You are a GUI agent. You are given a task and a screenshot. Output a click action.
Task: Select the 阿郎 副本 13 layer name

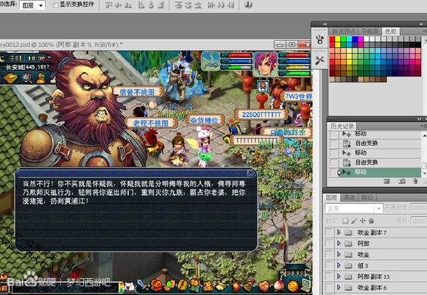tap(373, 277)
